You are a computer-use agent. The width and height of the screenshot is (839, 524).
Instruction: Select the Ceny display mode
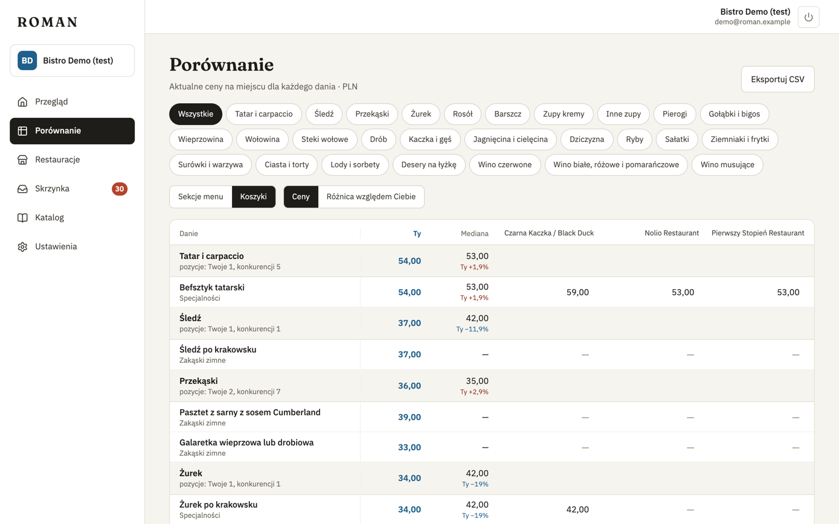point(301,197)
